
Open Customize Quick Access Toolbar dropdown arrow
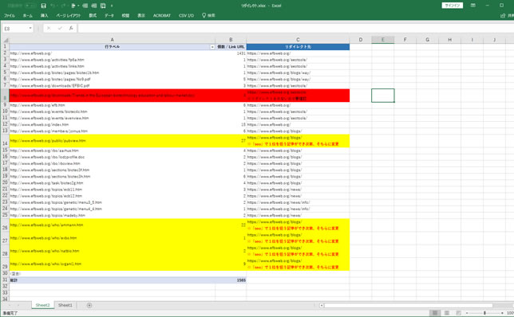point(112,6)
